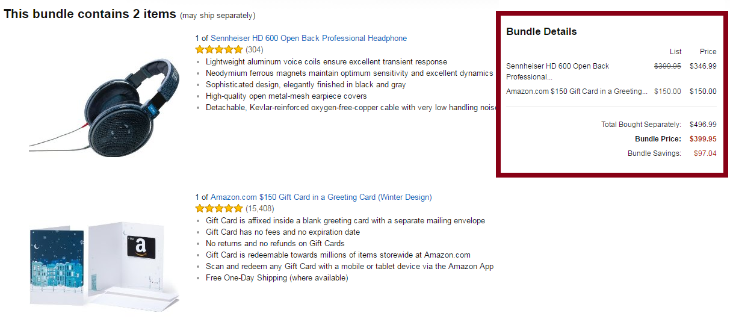Click the headphone $346.99 price
Viewport: 730px width, 319px height.
703,66
